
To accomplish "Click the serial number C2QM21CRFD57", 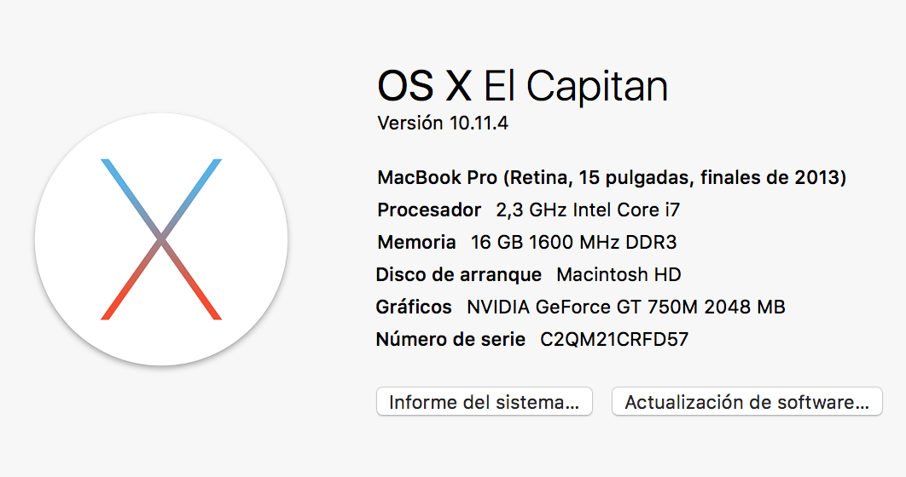I will [x=614, y=340].
